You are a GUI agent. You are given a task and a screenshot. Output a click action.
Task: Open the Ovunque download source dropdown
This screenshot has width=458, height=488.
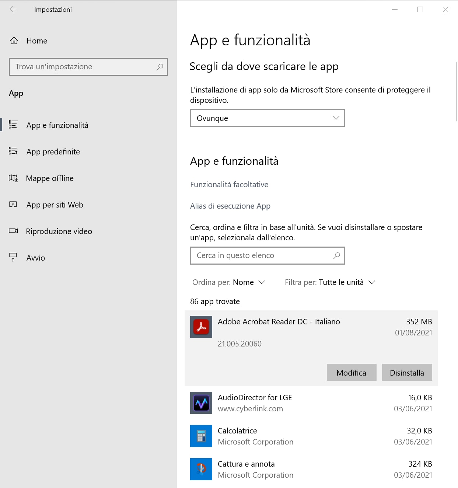click(x=268, y=118)
